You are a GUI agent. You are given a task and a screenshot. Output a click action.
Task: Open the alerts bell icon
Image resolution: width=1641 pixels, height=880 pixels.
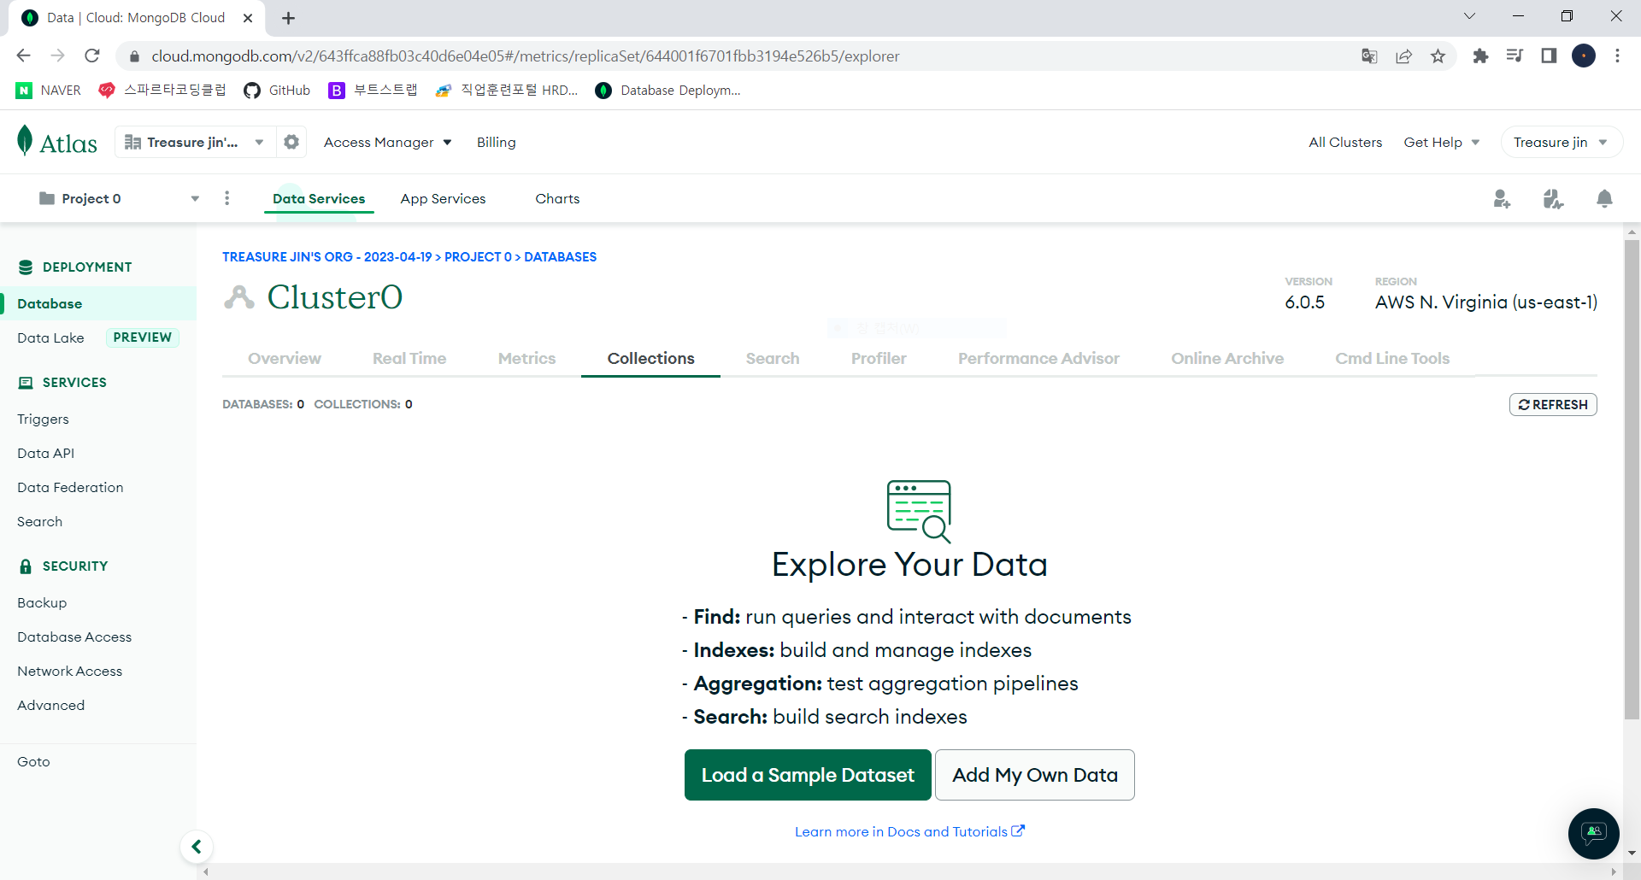[x=1604, y=199]
